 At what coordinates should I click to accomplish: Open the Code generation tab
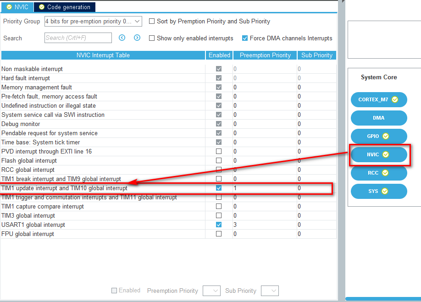click(65, 7)
